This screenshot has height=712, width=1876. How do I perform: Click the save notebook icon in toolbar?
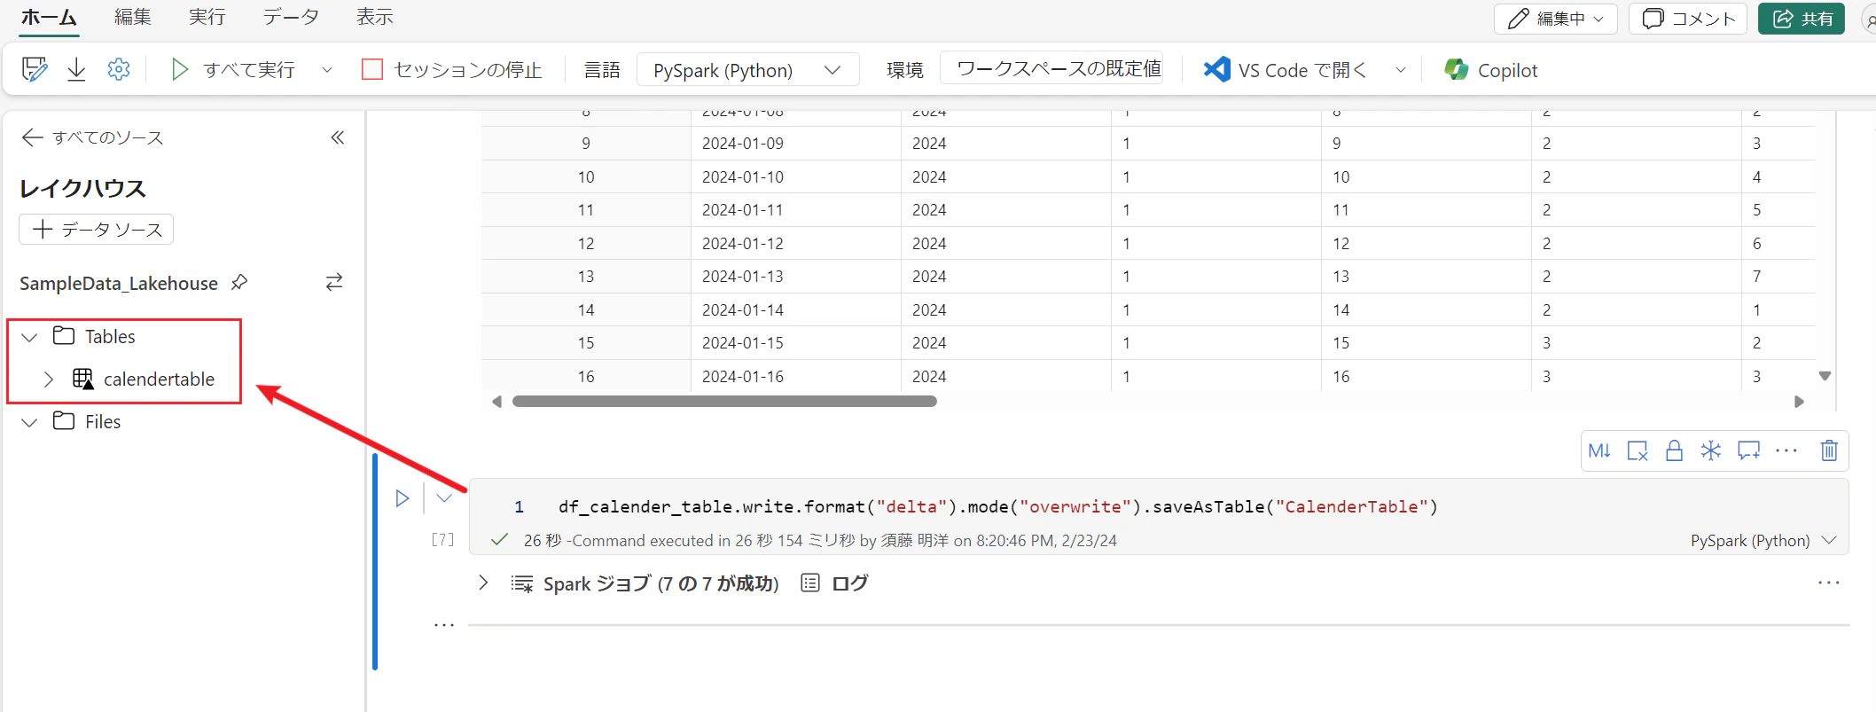35,69
